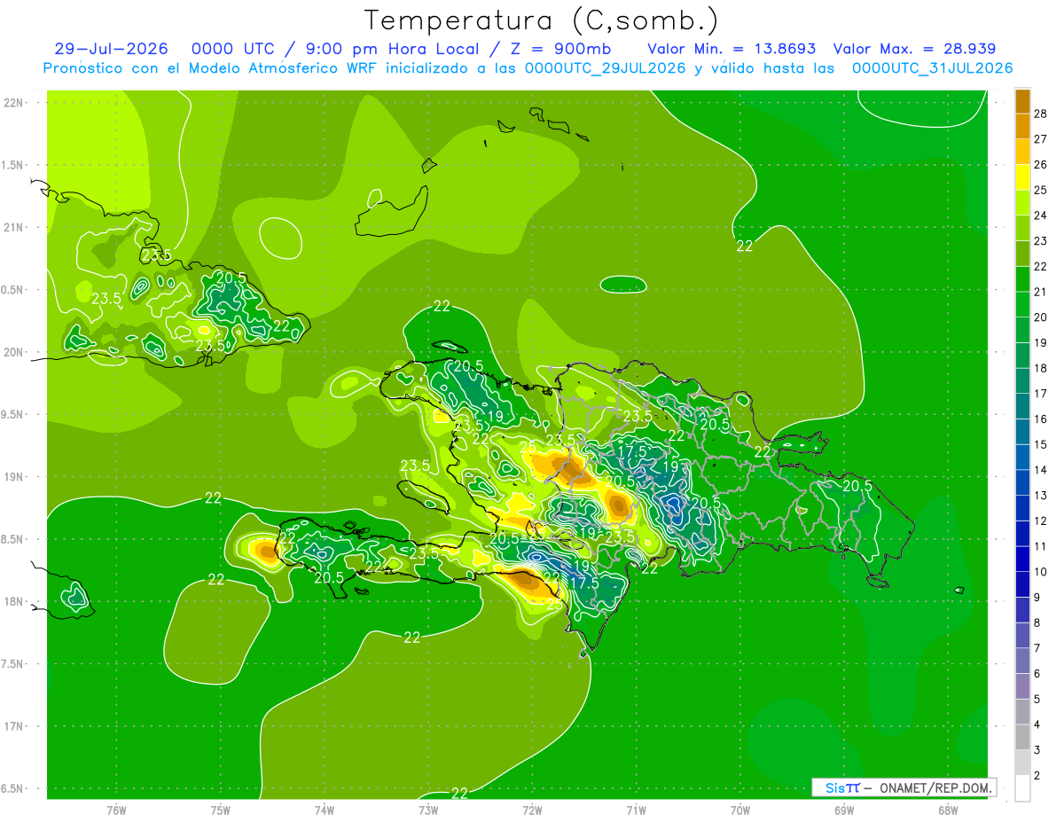Click "Valor Max. = 28.939" value

click(x=914, y=49)
